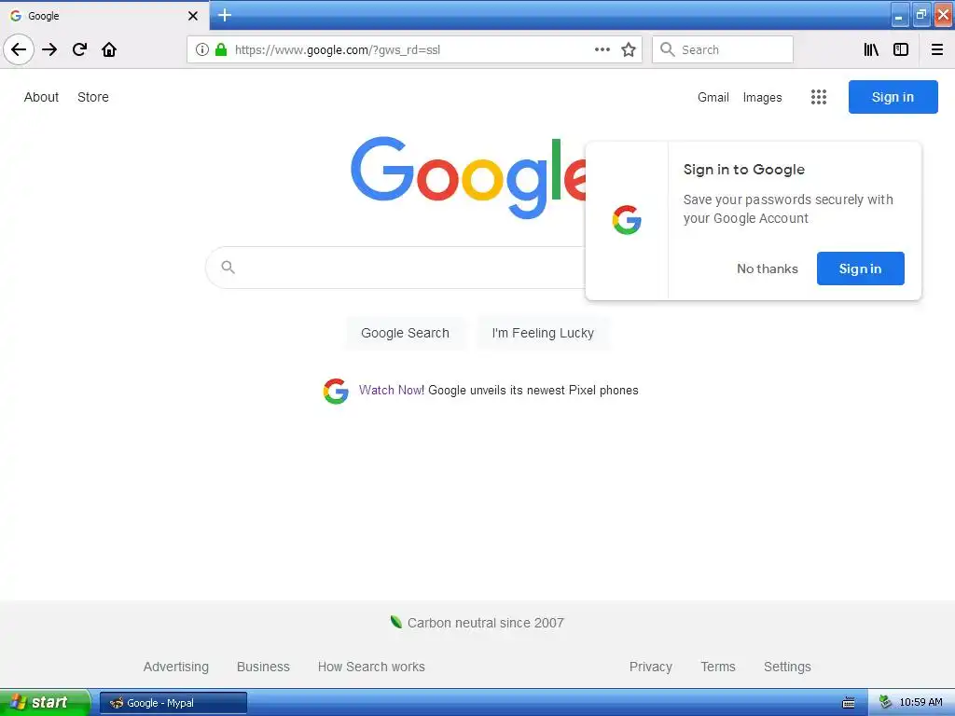The image size is (955, 716).
Task: Open a new tab with the plus button
Action: click(x=225, y=15)
